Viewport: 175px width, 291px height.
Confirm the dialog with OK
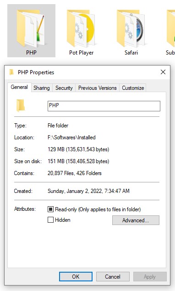pos(76,276)
